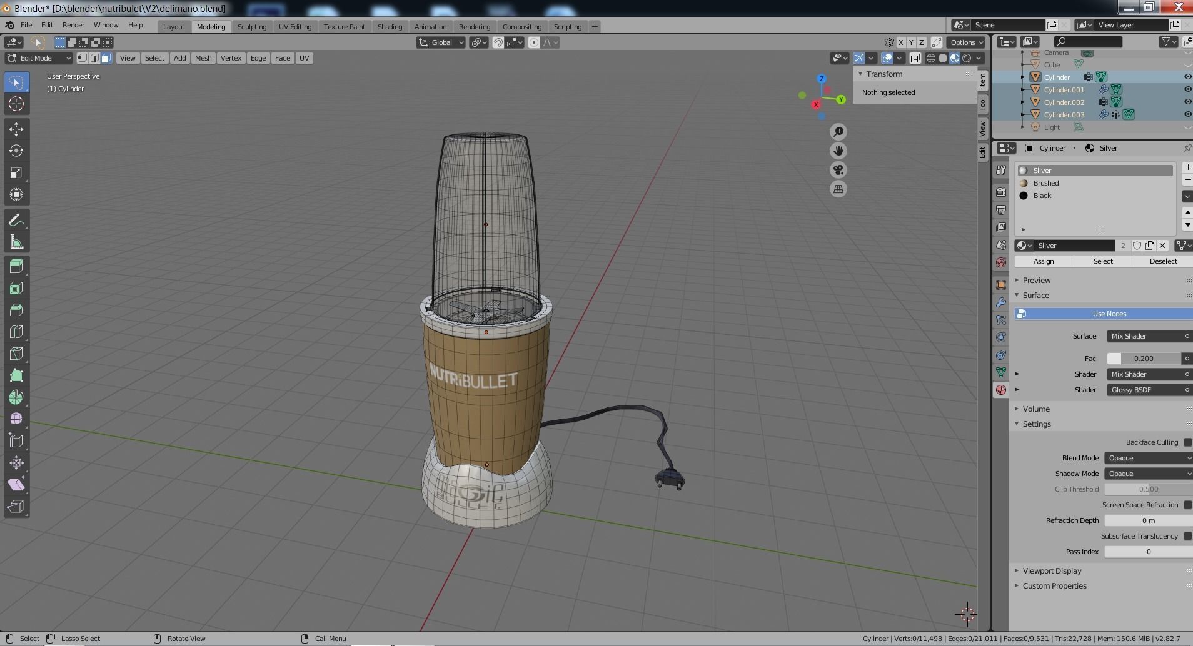Select the Measure tool
Screen dimensions: 1193x646
(x=16, y=242)
